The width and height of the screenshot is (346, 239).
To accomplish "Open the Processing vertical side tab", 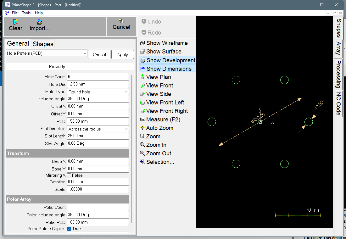I will (338, 74).
